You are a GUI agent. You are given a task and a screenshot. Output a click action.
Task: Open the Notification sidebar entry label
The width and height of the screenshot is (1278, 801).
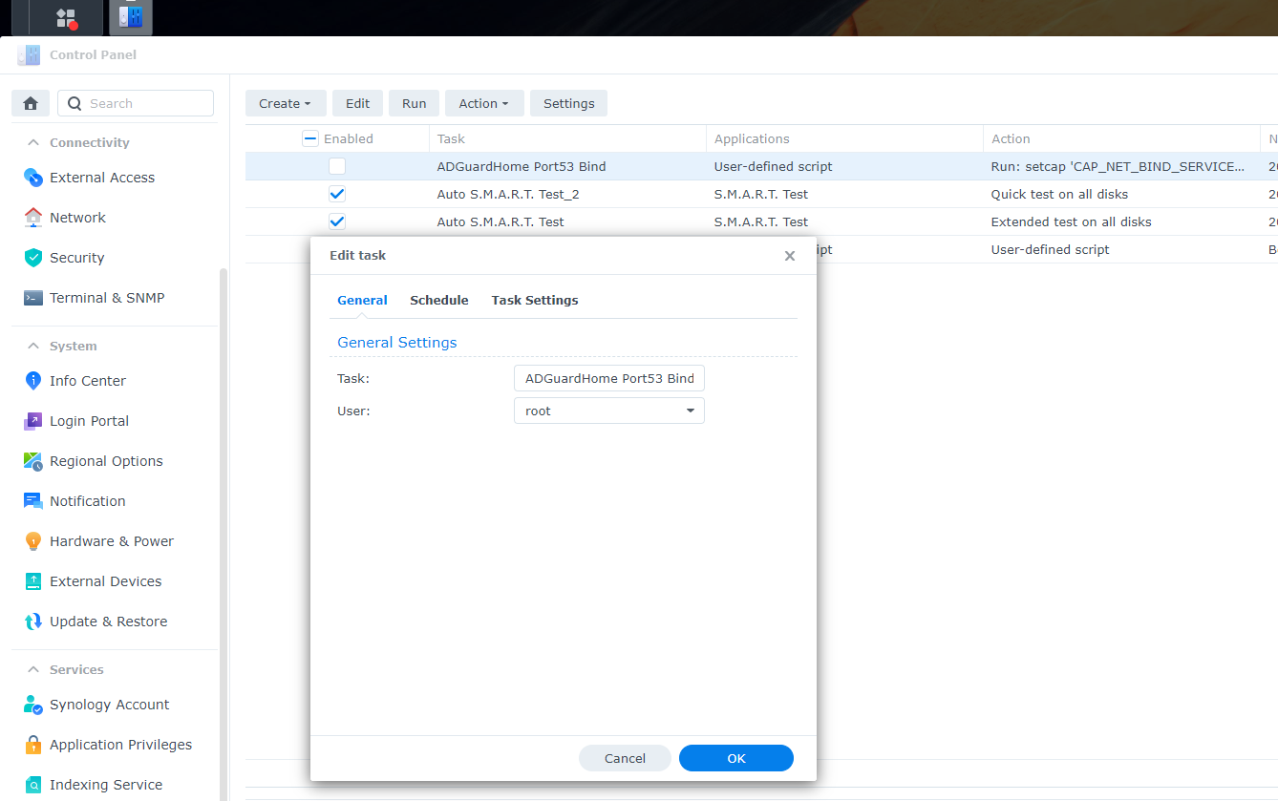88,501
